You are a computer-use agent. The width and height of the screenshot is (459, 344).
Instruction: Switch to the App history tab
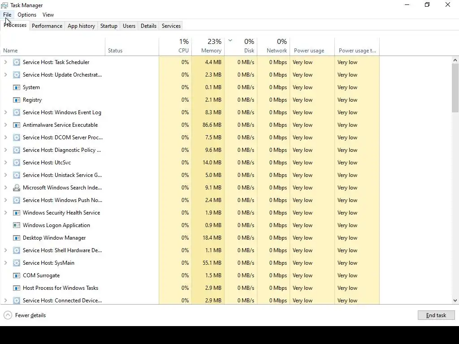click(x=82, y=26)
